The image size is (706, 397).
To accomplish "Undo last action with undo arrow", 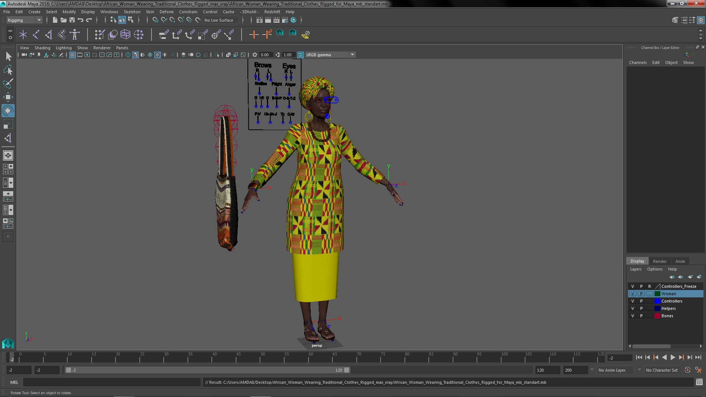I will (81, 20).
